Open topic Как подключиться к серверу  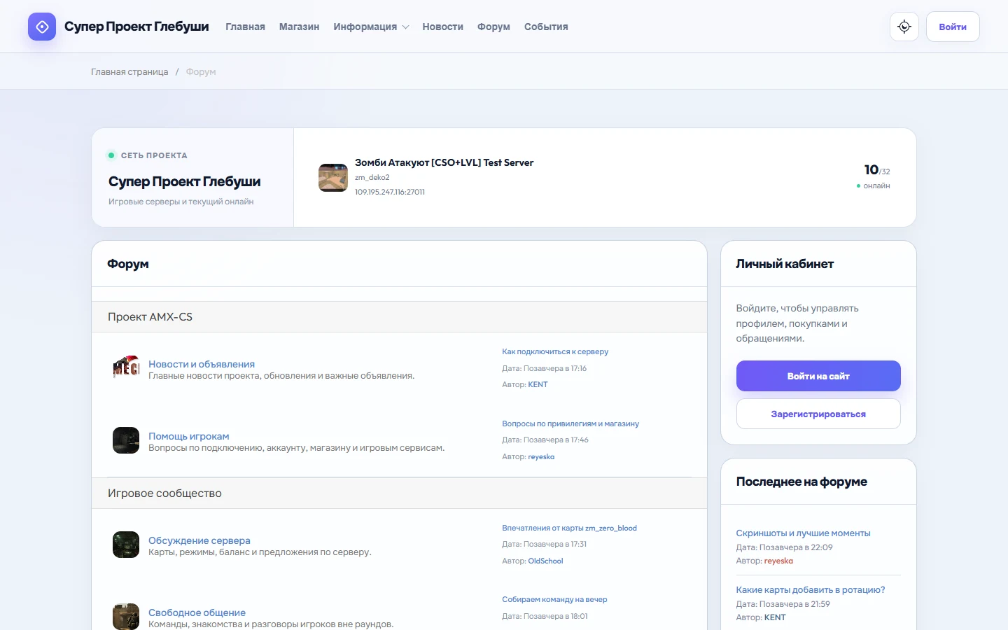pos(555,351)
